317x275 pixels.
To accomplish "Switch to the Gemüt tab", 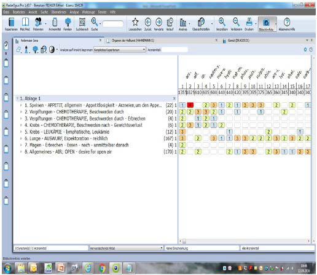I will 238,41.
